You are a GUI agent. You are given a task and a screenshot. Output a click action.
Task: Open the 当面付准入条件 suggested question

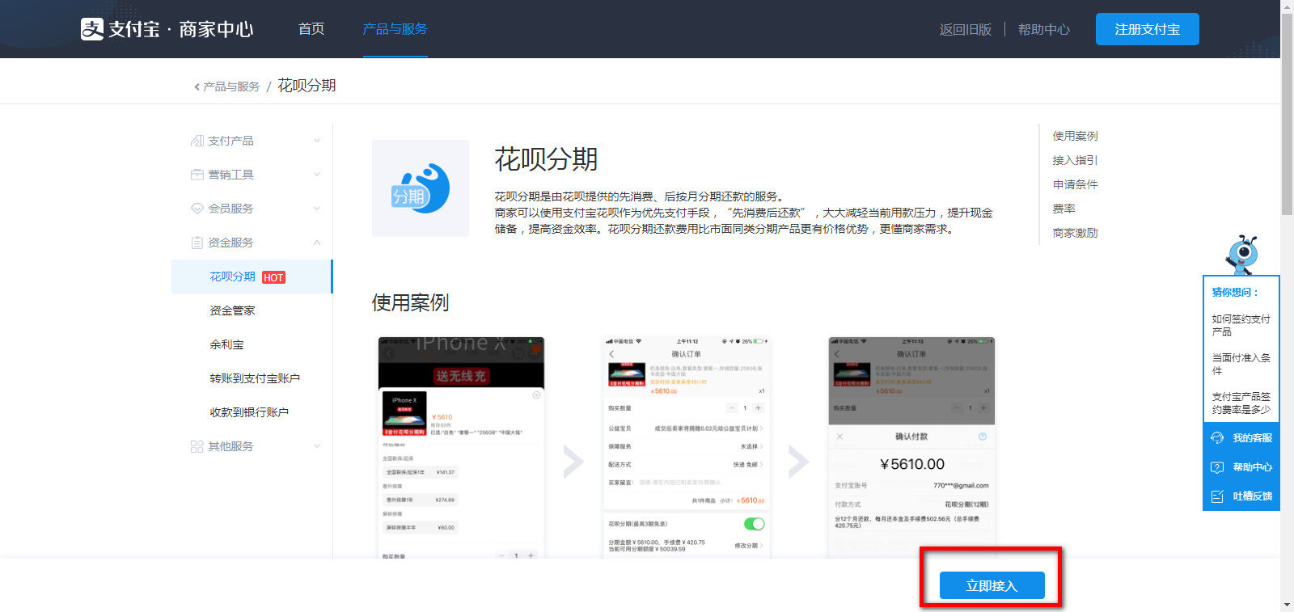tap(1241, 364)
